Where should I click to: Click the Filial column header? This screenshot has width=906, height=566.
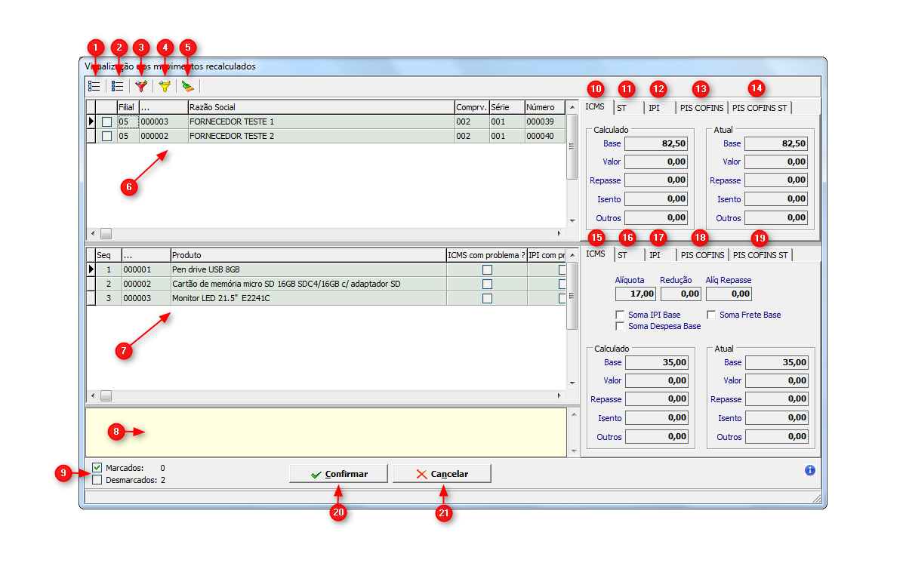coord(127,107)
